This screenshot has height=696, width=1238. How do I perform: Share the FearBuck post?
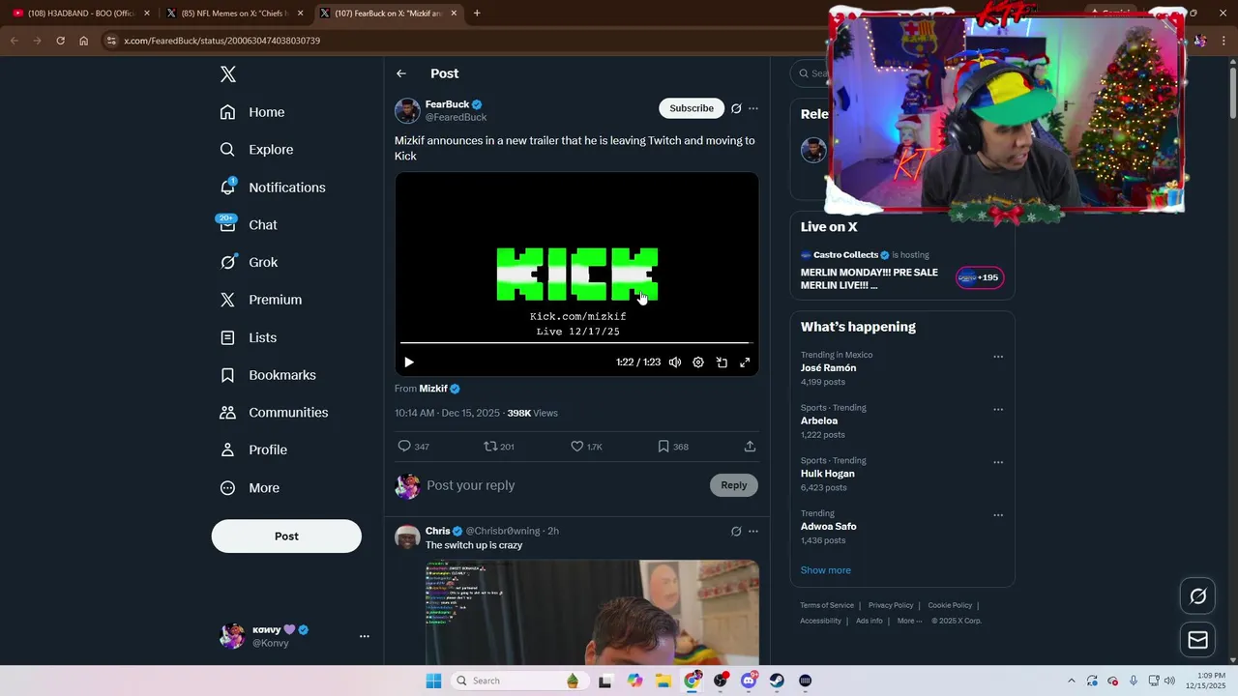750,447
